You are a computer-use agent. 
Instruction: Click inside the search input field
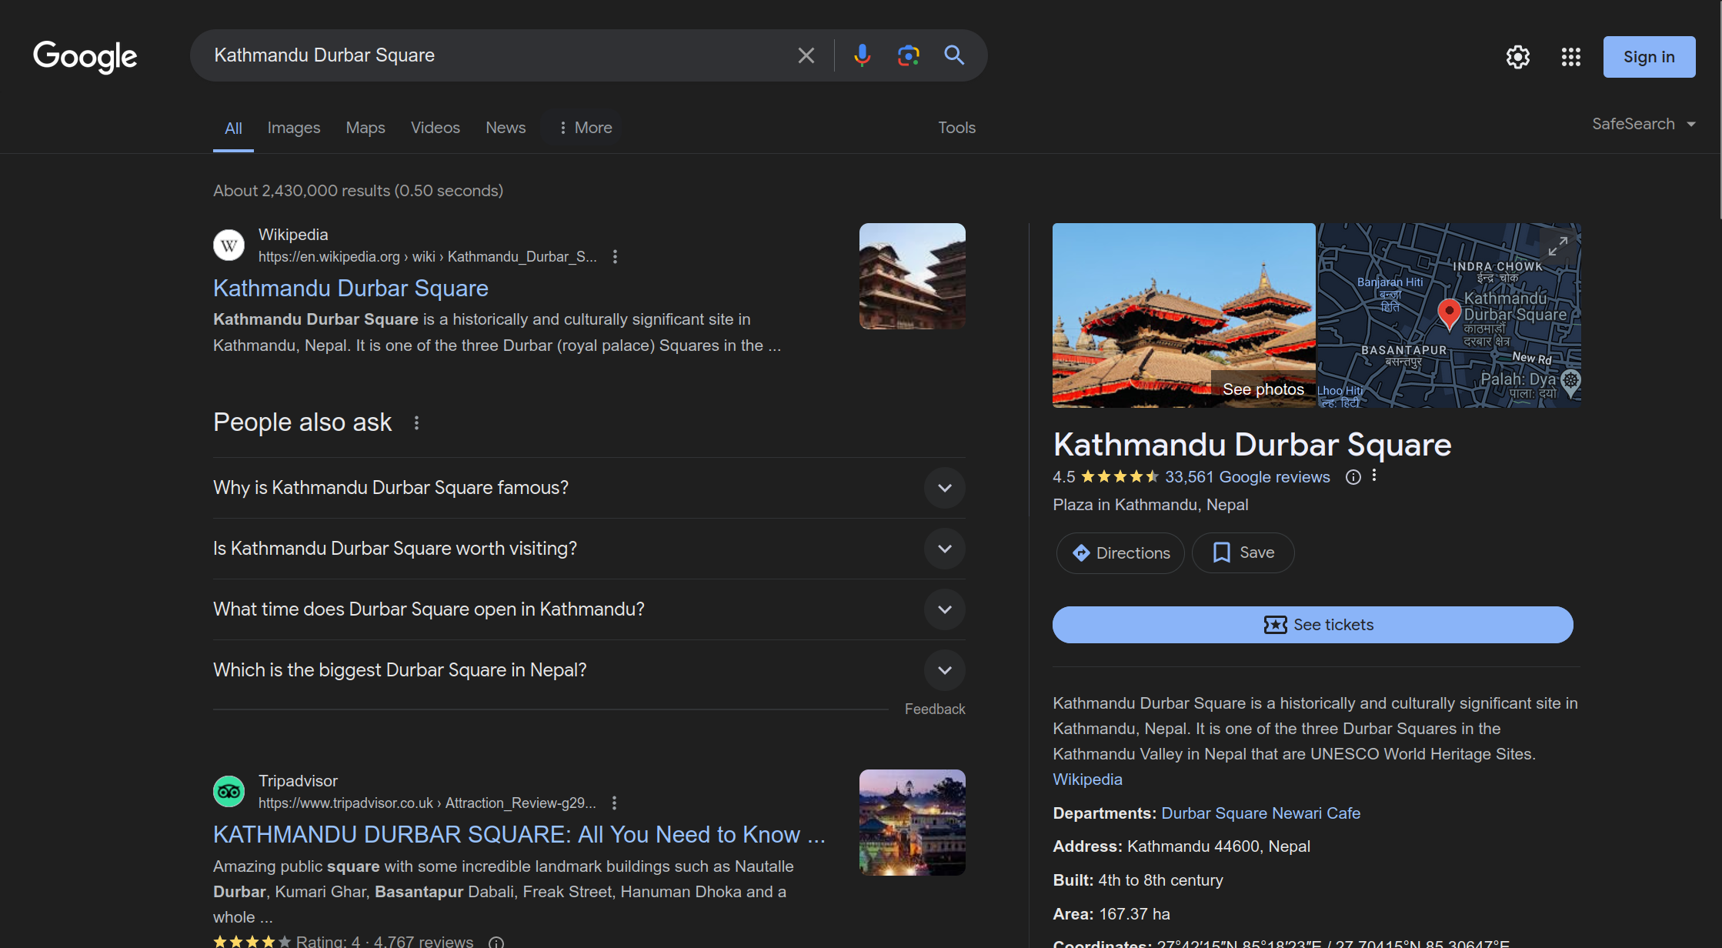(500, 55)
